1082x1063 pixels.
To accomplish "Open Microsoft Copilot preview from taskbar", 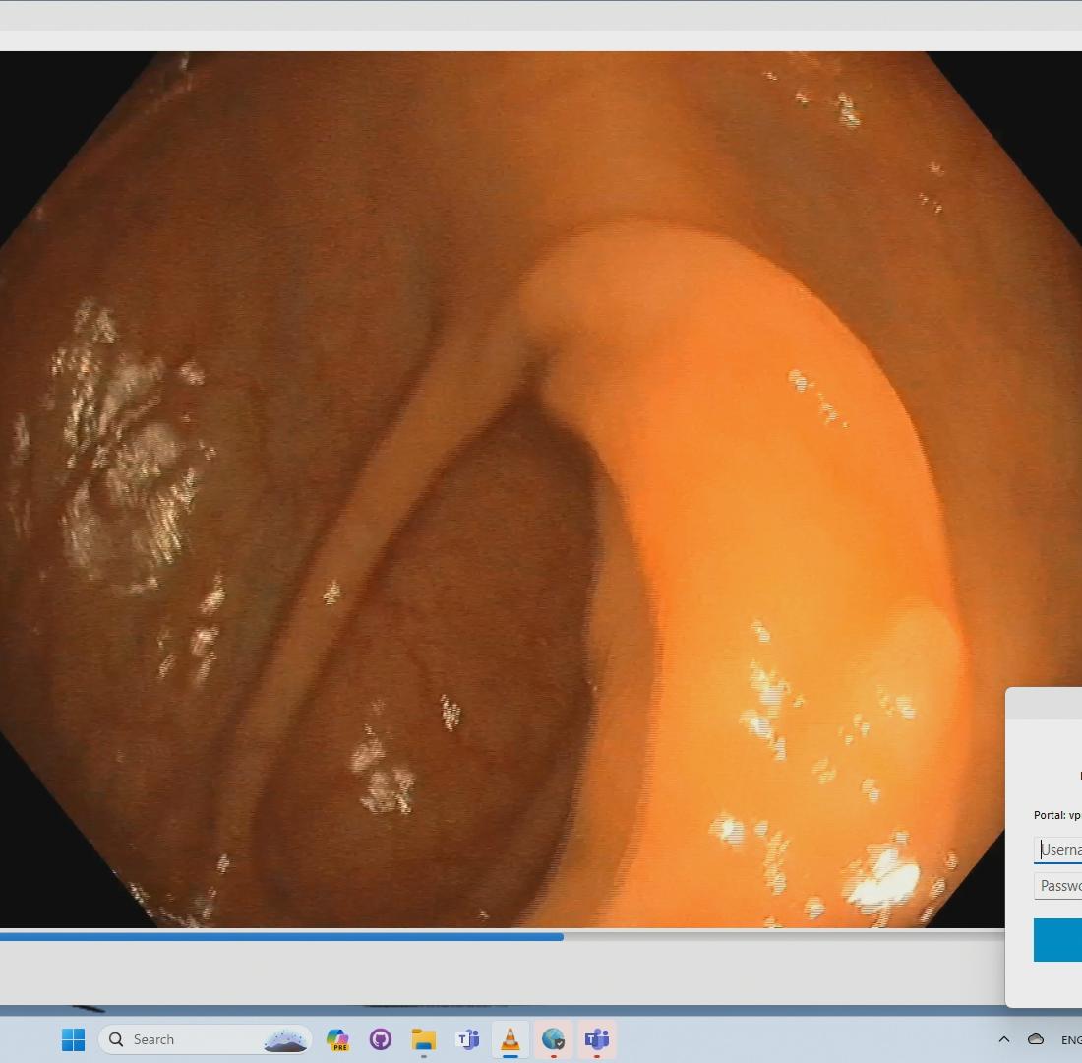I will click(337, 1039).
